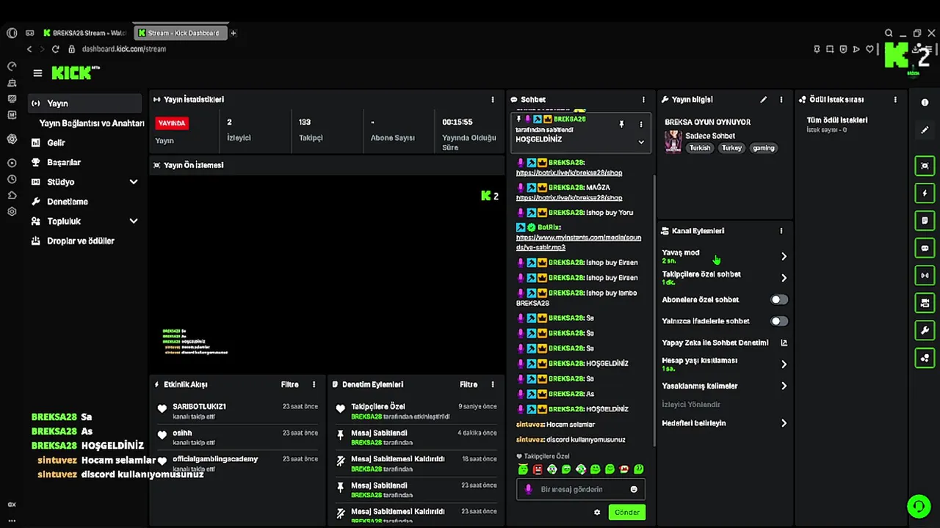Reload the page with the browser refresh button
This screenshot has height=528, width=940.
[55, 49]
